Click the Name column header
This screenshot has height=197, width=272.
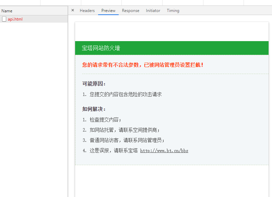34,11
